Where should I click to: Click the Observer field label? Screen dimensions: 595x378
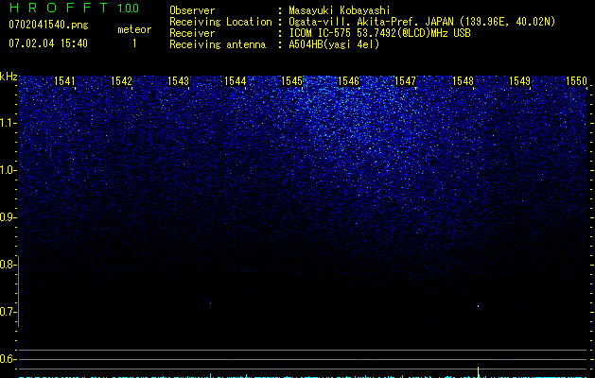[192, 10]
